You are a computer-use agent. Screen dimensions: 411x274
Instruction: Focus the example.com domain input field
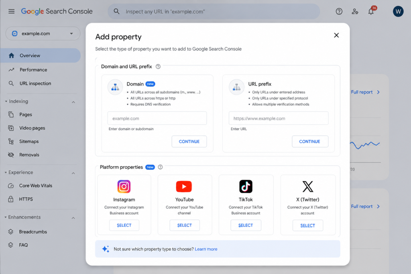coord(157,118)
